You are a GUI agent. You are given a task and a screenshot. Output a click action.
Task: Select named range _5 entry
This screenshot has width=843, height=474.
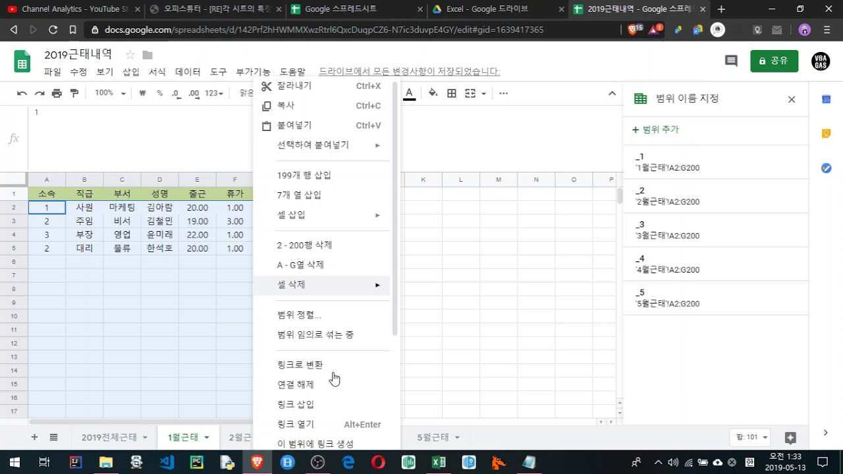pos(715,298)
